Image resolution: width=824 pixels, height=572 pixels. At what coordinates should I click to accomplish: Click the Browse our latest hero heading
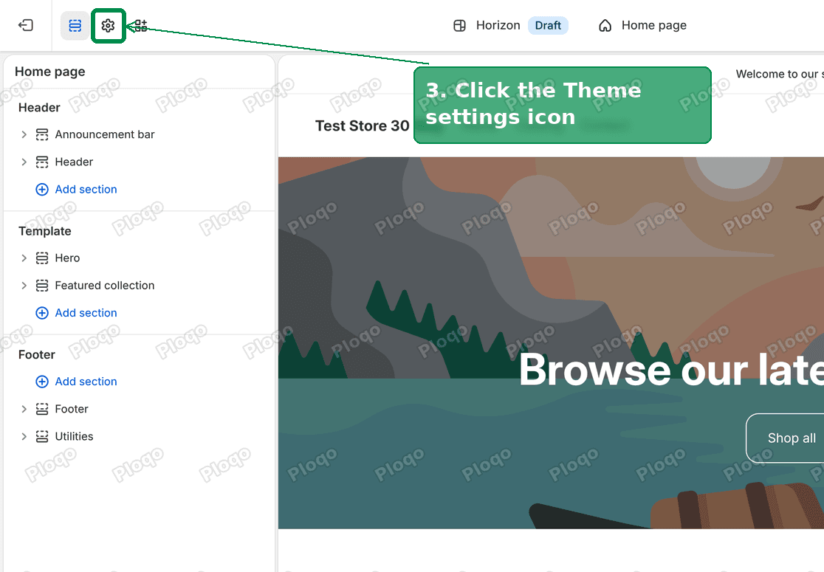(672, 370)
